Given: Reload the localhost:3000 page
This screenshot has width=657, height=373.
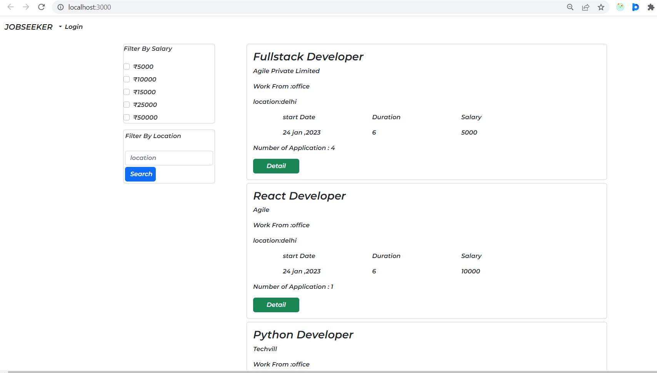Looking at the screenshot, I should (x=41, y=7).
